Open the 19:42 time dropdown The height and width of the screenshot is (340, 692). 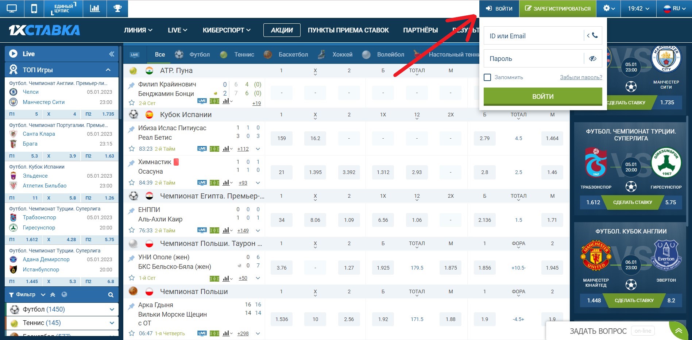click(x=638, y=9)
